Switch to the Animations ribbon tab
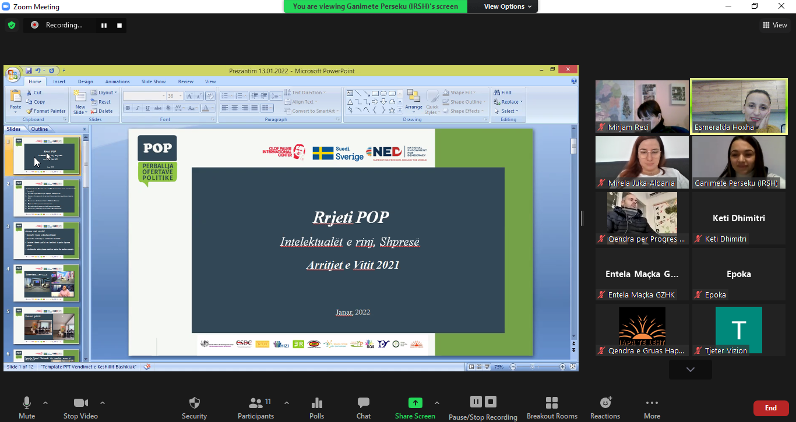The width and height of the screenshot is (796, 422). click(x=118, y=81)
